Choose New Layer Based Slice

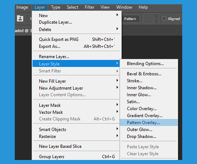point(77,146)
